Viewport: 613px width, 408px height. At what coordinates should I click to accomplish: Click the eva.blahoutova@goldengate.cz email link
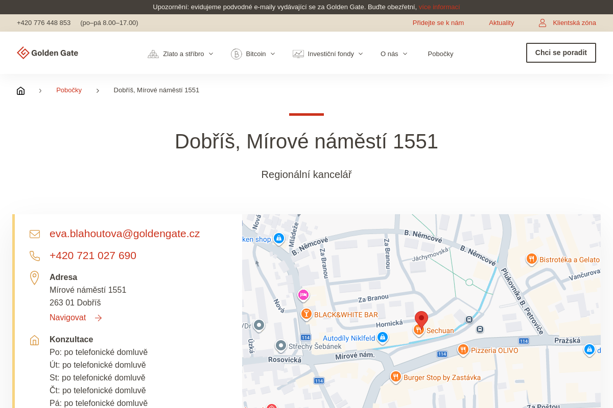pyautogui.click(x=125, y=234)
